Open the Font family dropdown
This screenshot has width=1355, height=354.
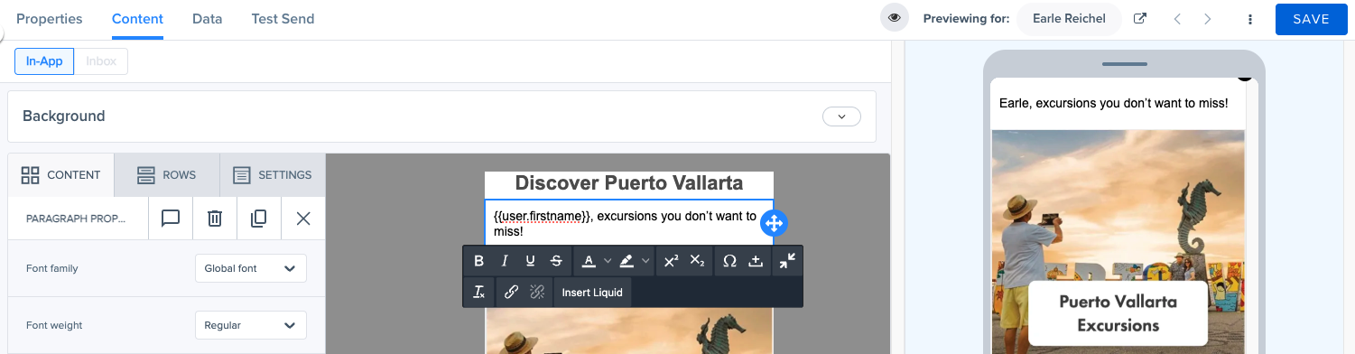[251, 268]
